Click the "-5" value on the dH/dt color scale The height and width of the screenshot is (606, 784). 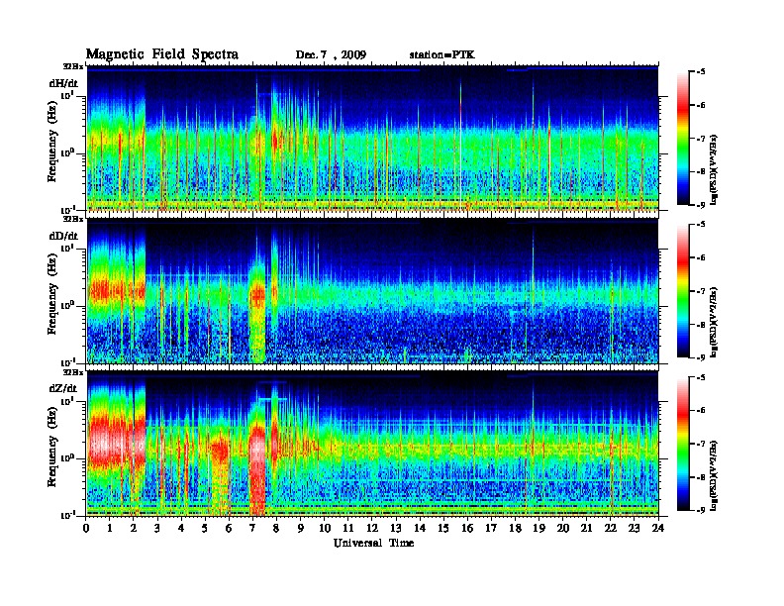click(701, 72)
